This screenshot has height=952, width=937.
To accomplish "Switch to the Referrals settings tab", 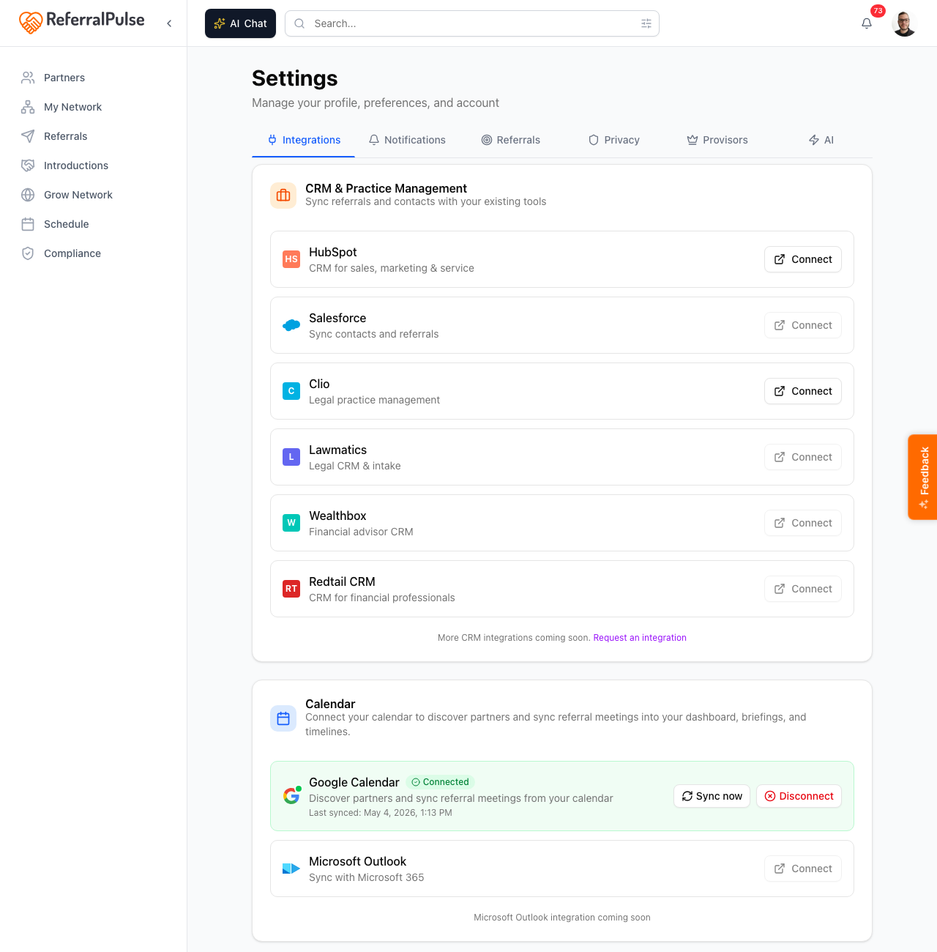I will [x=510, y=140].
